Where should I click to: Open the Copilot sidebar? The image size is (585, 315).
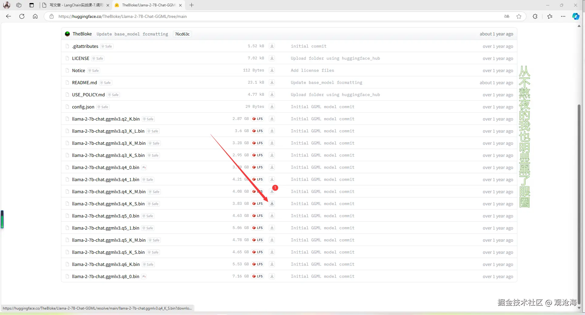click(x=576, y=16)
